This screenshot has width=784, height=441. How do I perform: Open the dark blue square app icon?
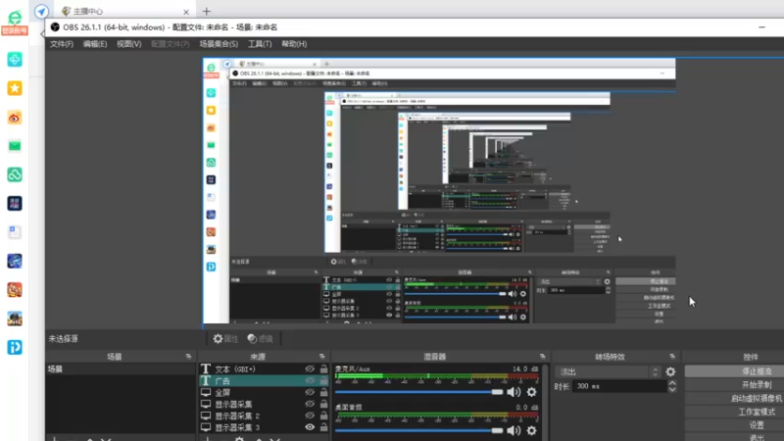pos(15,204)
